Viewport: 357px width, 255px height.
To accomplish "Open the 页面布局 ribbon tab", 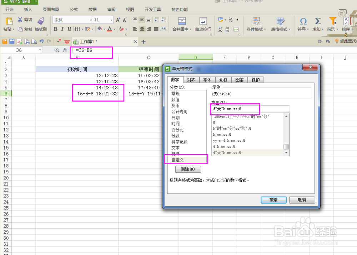I will [x=51, y=10].
